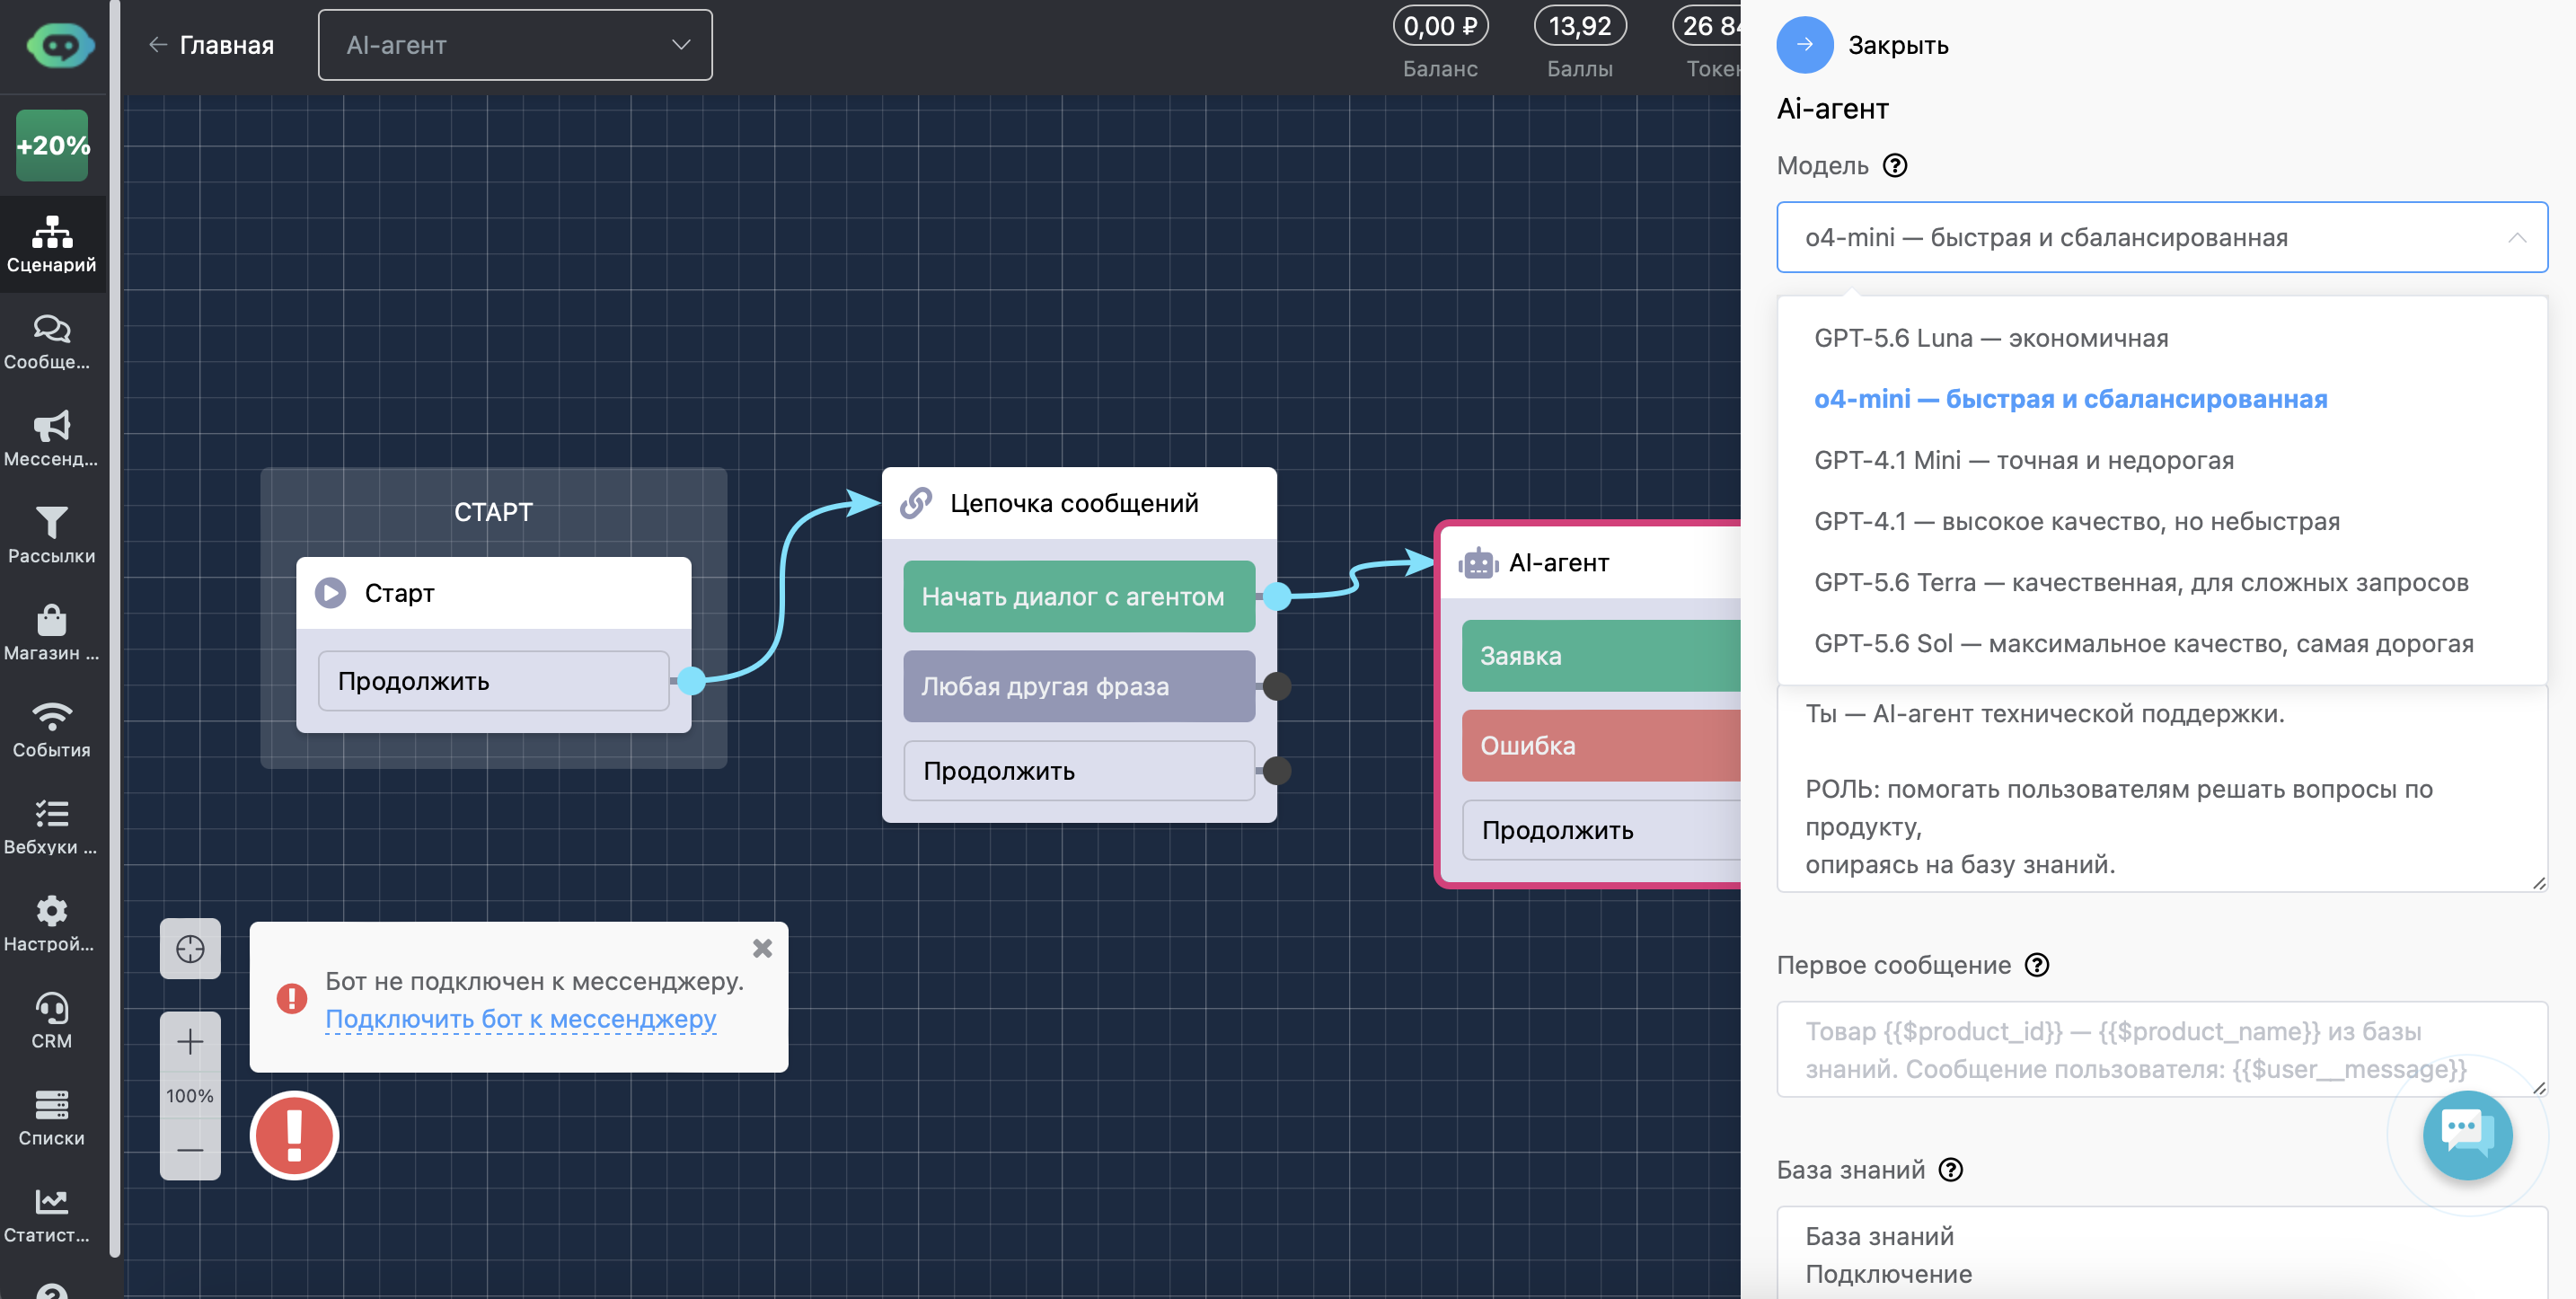The width and height of the screenshot is (2576, 1299).
Task: Open the CRM headset section
Action: coord(52,1021)
